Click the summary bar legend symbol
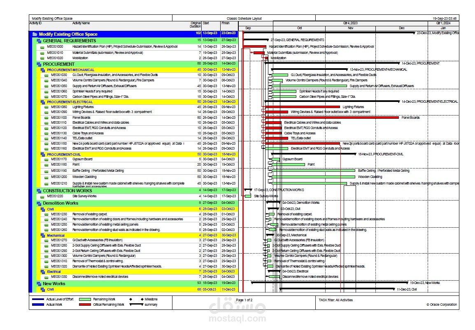475x330 pixels. (x=136, y=305)
